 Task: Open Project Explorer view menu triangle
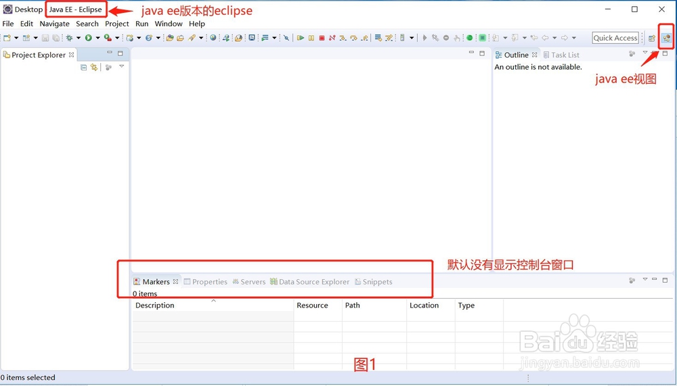pyautogui.click(x=122, y=66)
